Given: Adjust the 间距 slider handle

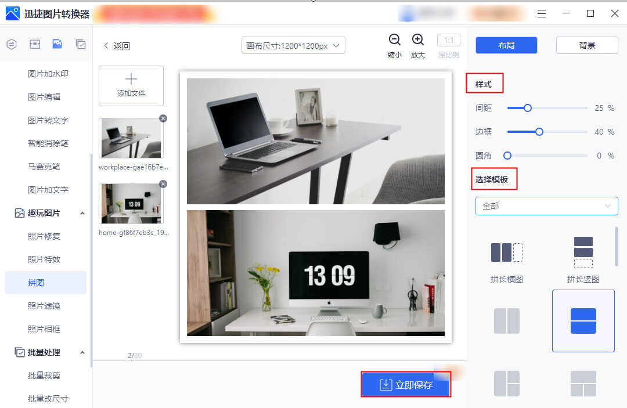Looking at the screenshot, I should tap(527, 108).
